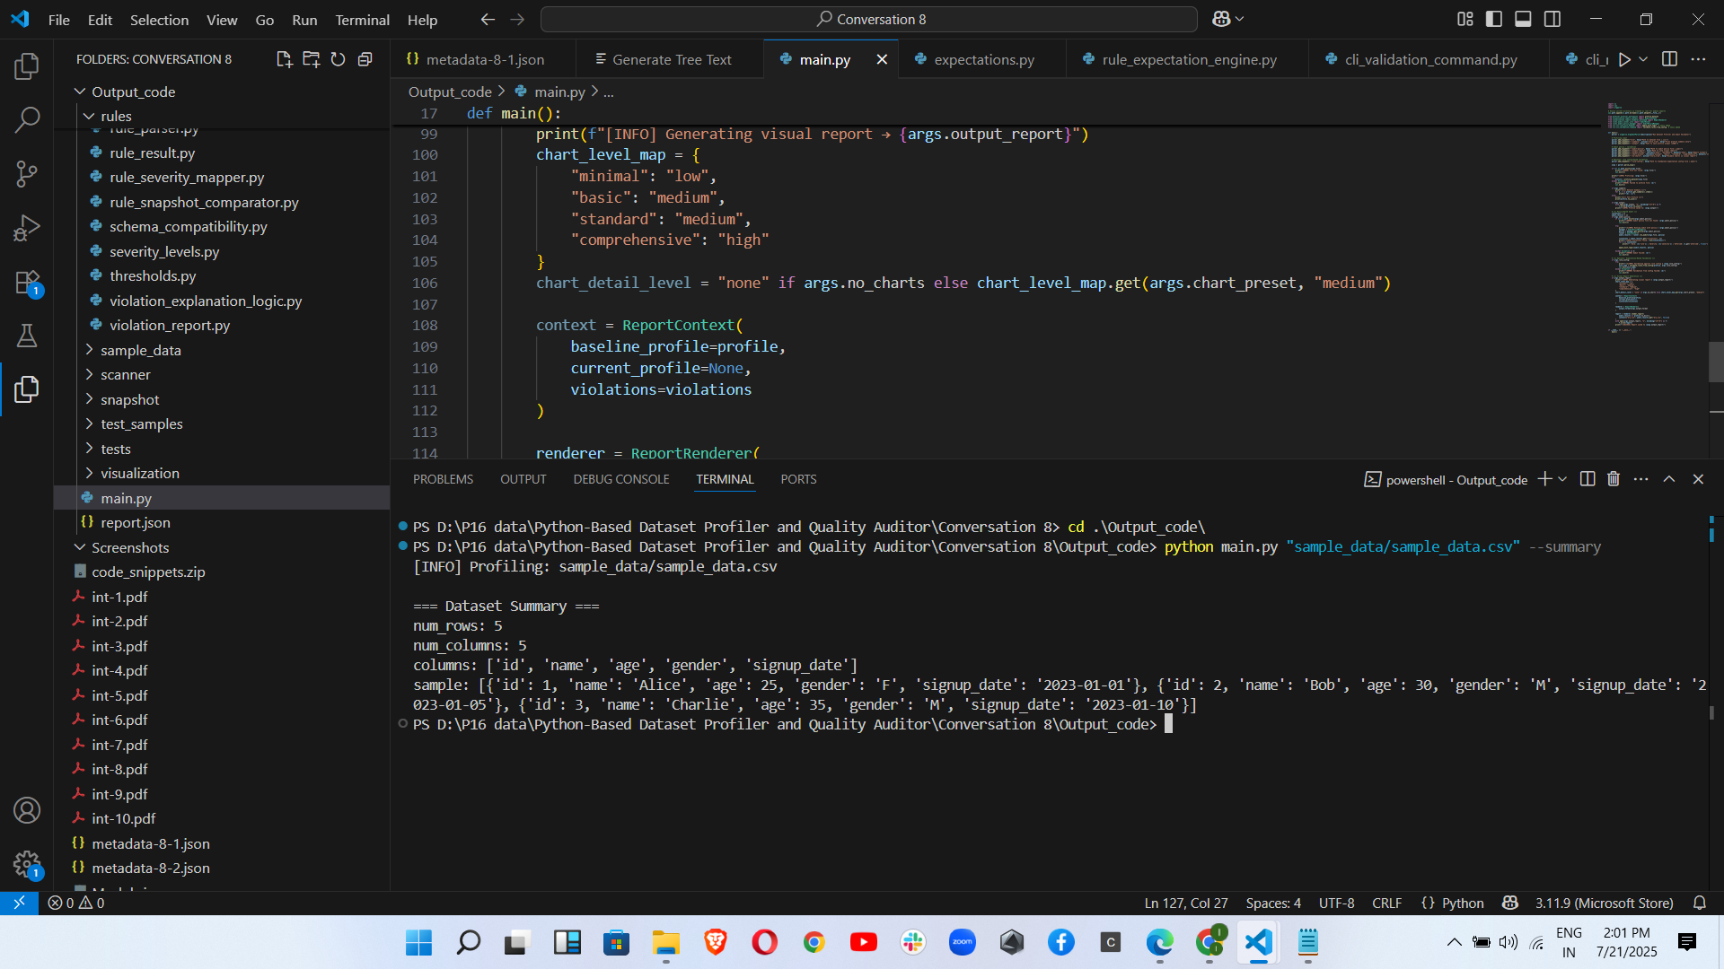
Task: Switch to DEBUG CONSOLE tab
Action: click(x=621, y=479)
